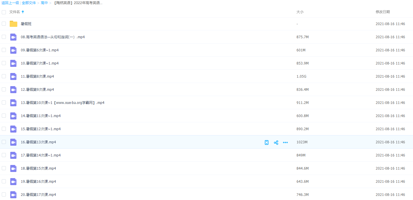The width and height of the screenshot is (413, 200).
Task: Sort files by 修改日期 column header
Action: [382, 12]
